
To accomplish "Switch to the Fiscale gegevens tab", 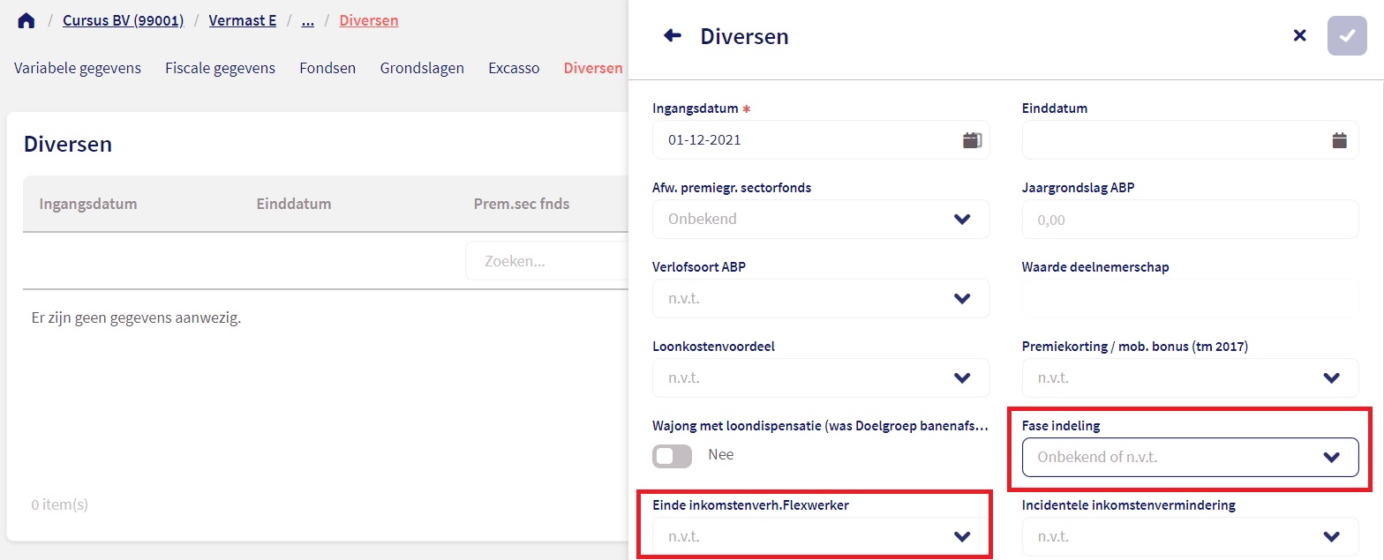I will click(220, 68).
